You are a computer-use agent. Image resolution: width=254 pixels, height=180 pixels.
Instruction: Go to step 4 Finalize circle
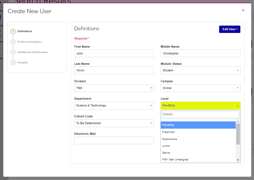tap(13, 63)
